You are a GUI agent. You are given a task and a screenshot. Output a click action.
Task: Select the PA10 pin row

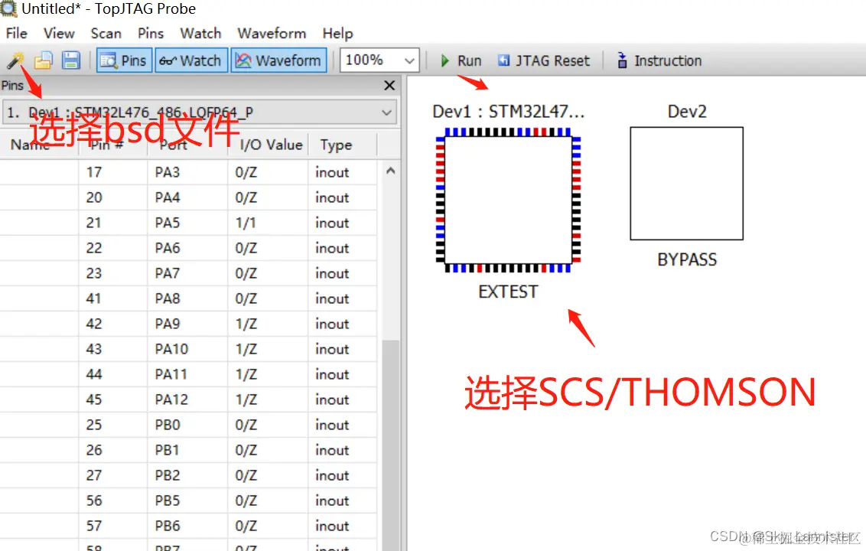(x=188, y=349)
